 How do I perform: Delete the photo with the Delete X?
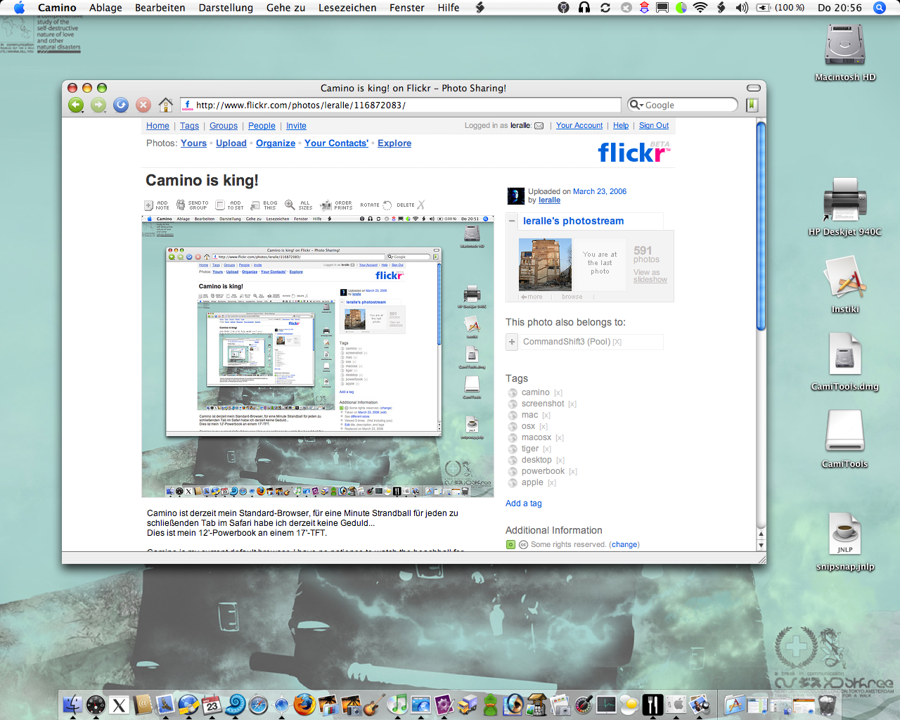point(411,205)
